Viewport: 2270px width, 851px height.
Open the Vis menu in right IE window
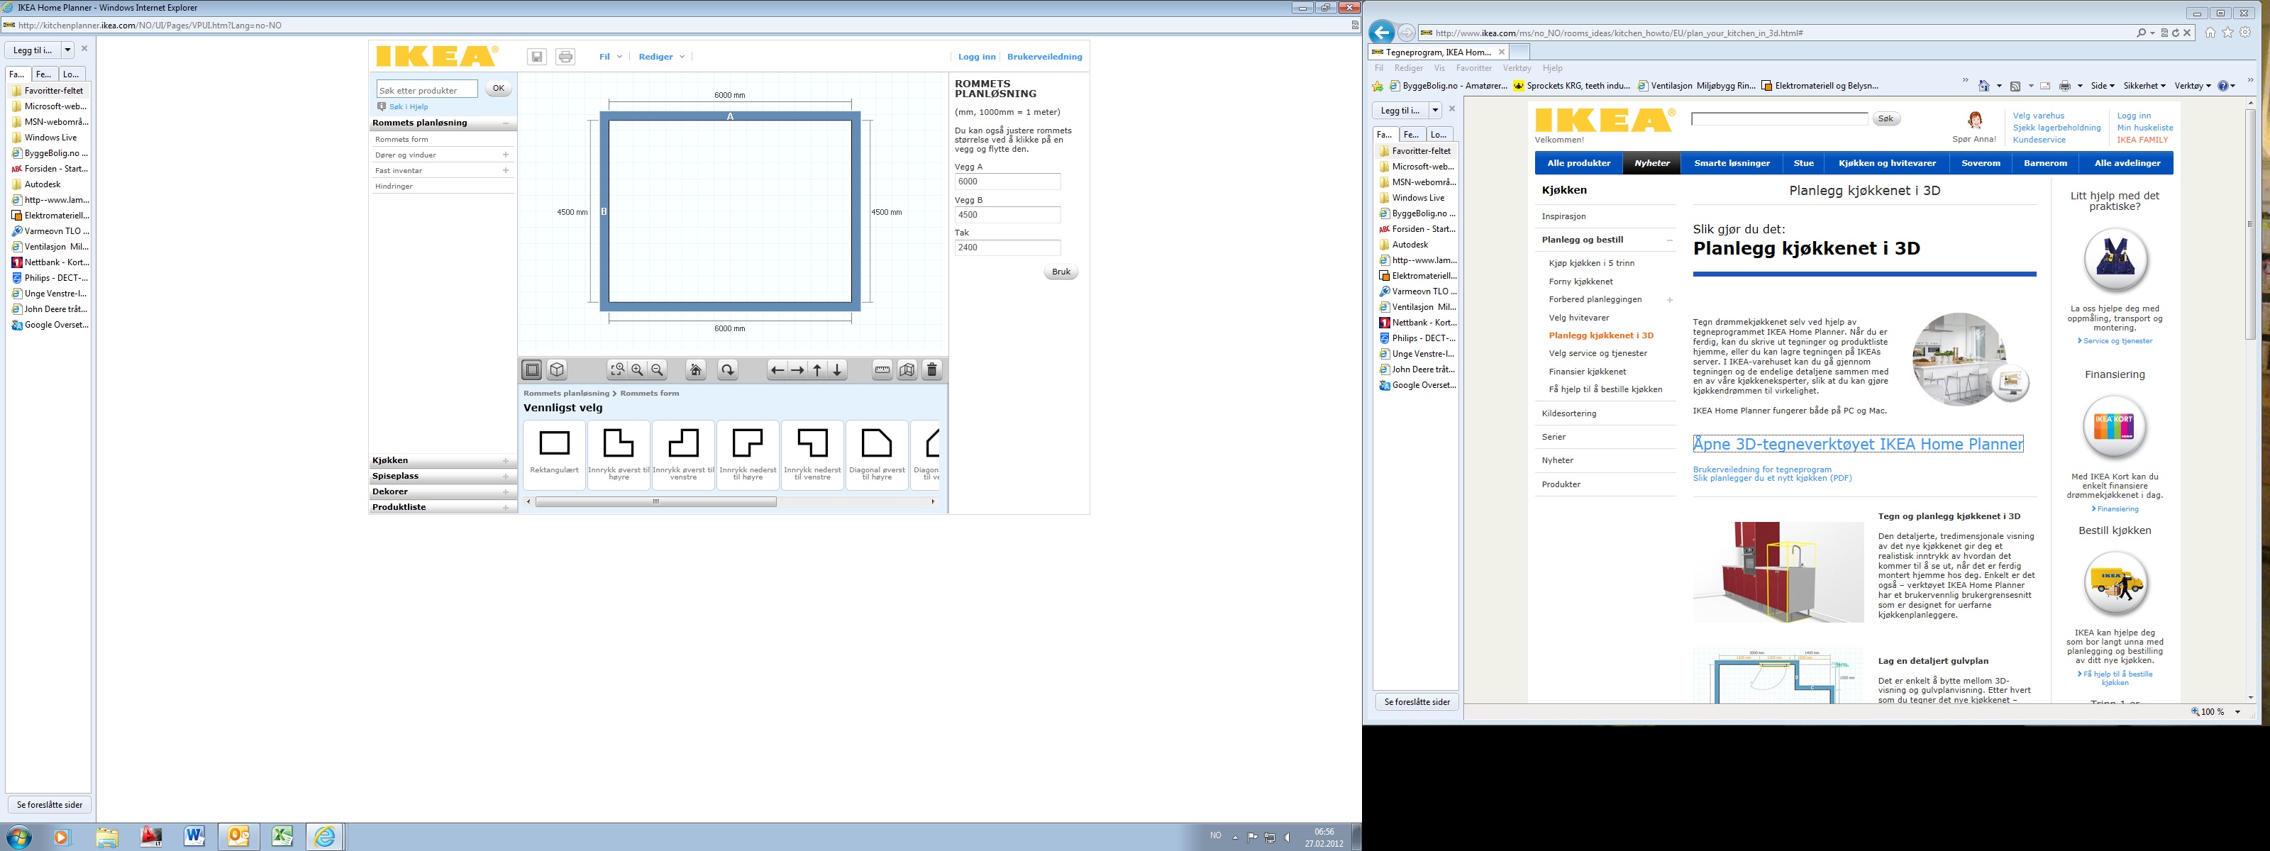click(x=1439, y=68)
